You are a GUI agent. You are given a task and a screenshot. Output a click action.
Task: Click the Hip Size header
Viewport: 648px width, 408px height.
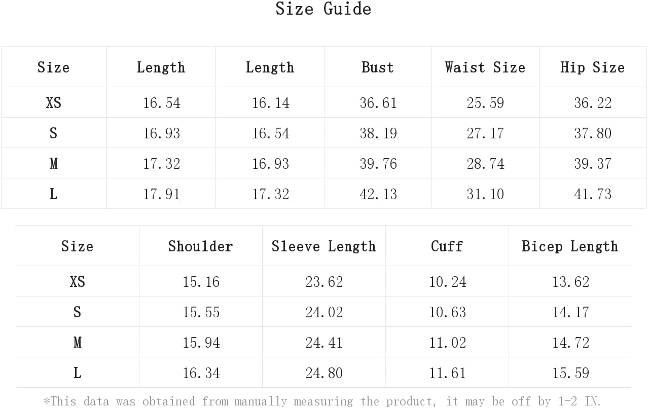(x=592, y=67)
